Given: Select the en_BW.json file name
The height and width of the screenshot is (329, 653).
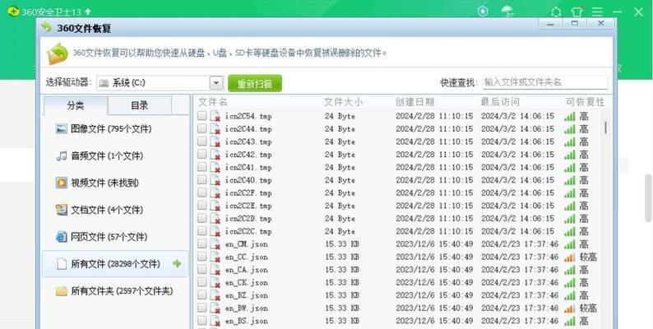Looking at the screenshot, I should (247, 308).
